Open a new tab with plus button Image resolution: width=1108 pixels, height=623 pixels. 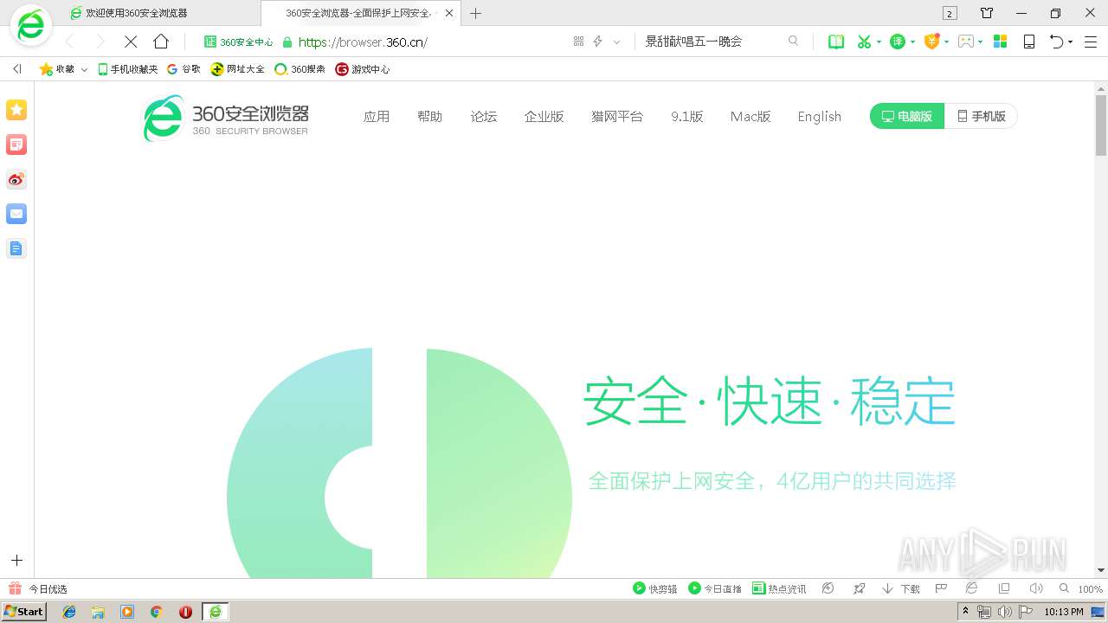coord(475,13)
